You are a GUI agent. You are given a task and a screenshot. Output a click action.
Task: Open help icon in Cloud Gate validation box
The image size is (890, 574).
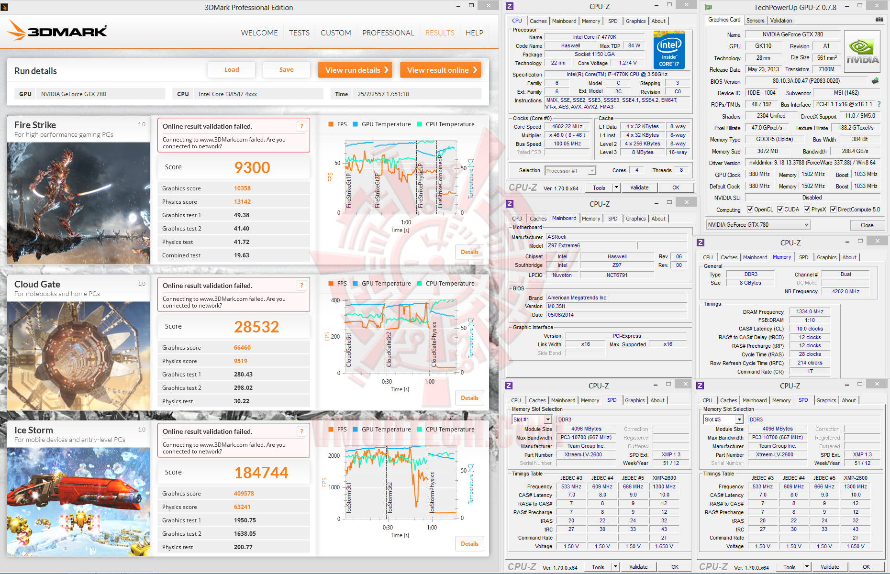[301, 286]
